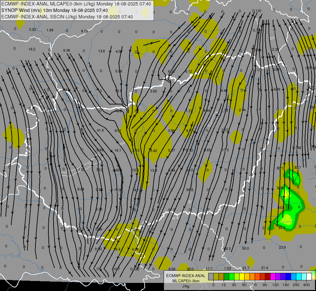316x291 pixels.
Task: Click the 16.2 value on the map
Action: tap(32, 49)
